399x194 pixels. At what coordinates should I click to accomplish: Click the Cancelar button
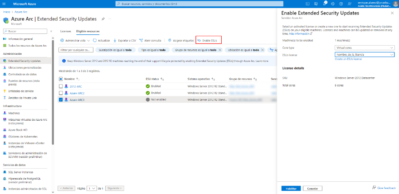[x=312, y=189]
